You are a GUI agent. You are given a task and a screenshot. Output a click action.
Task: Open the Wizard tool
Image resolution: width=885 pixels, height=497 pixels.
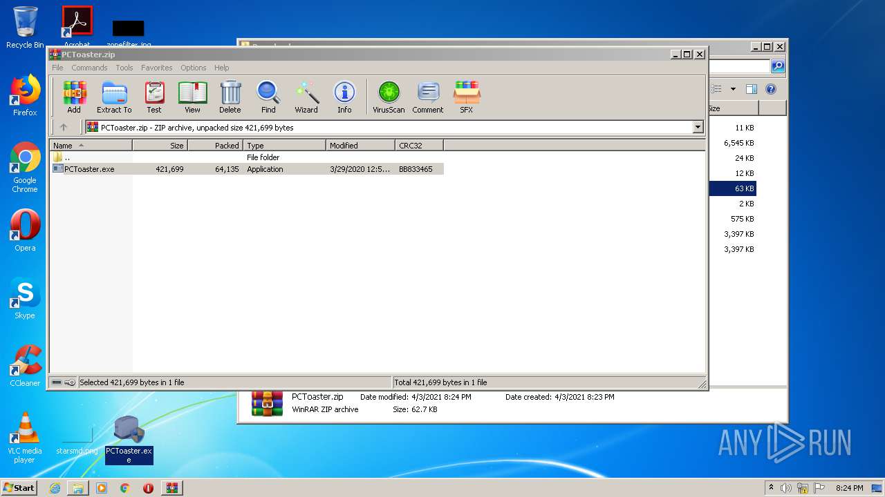pyautogui.click(x=306, y=97)
